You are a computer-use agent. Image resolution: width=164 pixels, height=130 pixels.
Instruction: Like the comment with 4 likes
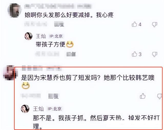(134, 24)
